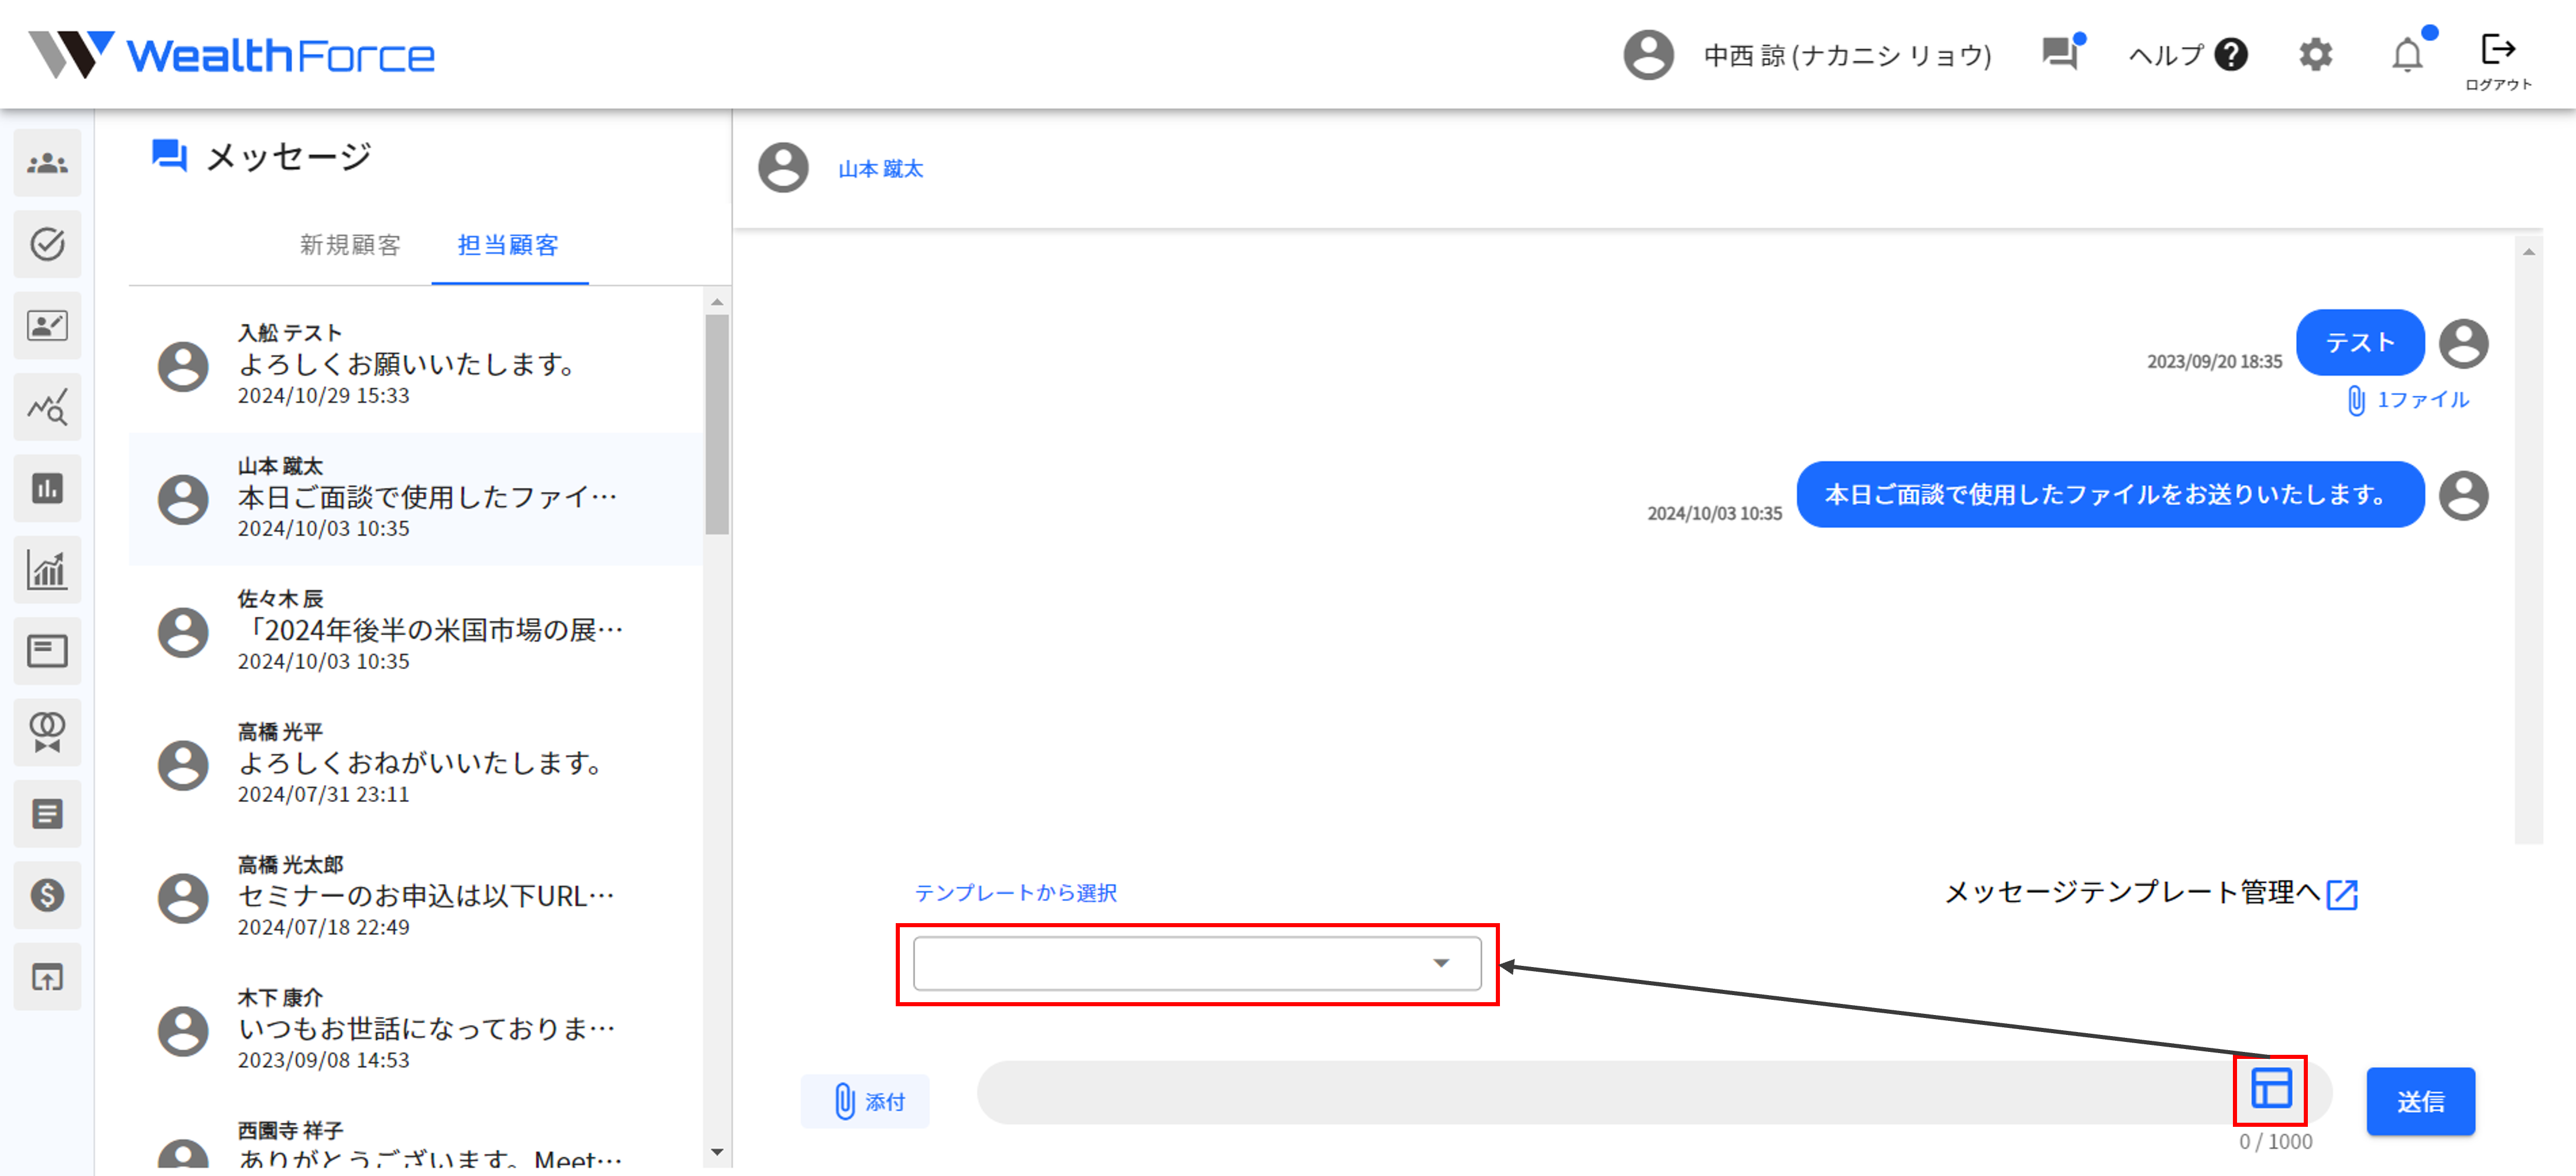This screenshot has width=2576, height=1176.
Task: Open notifications bell icon
Action: point(2407,55)
